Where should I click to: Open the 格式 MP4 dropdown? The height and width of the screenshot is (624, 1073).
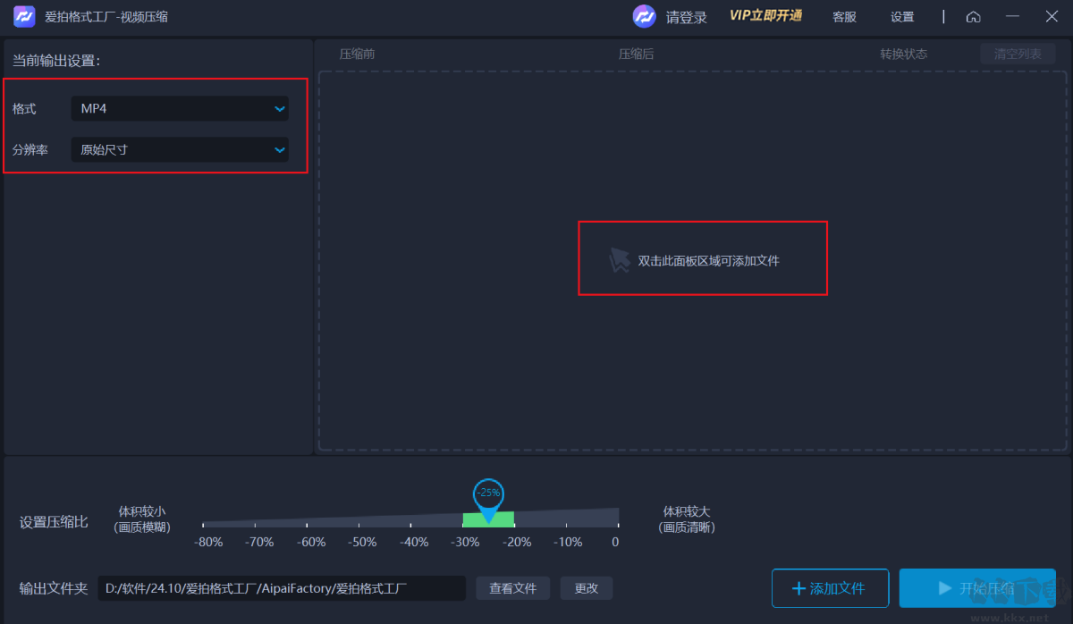(179, 108)
